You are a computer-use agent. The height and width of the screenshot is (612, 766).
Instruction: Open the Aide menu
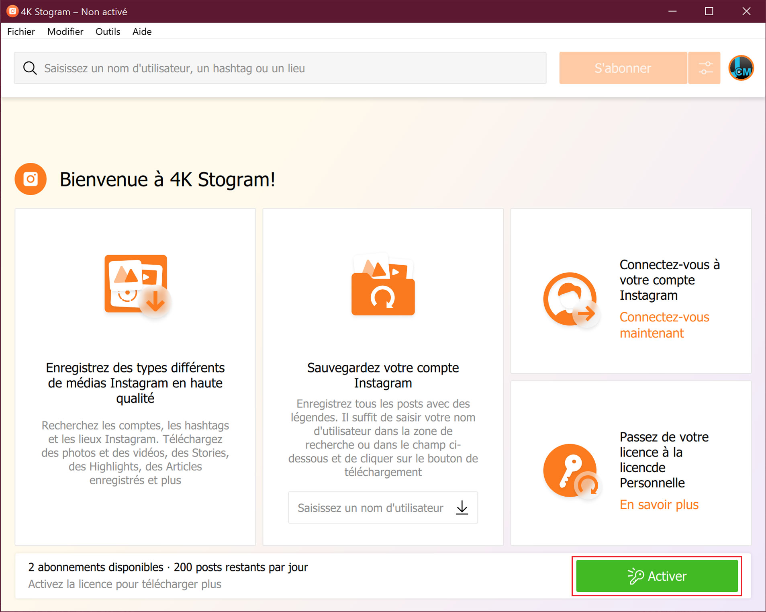pos(142,31)
